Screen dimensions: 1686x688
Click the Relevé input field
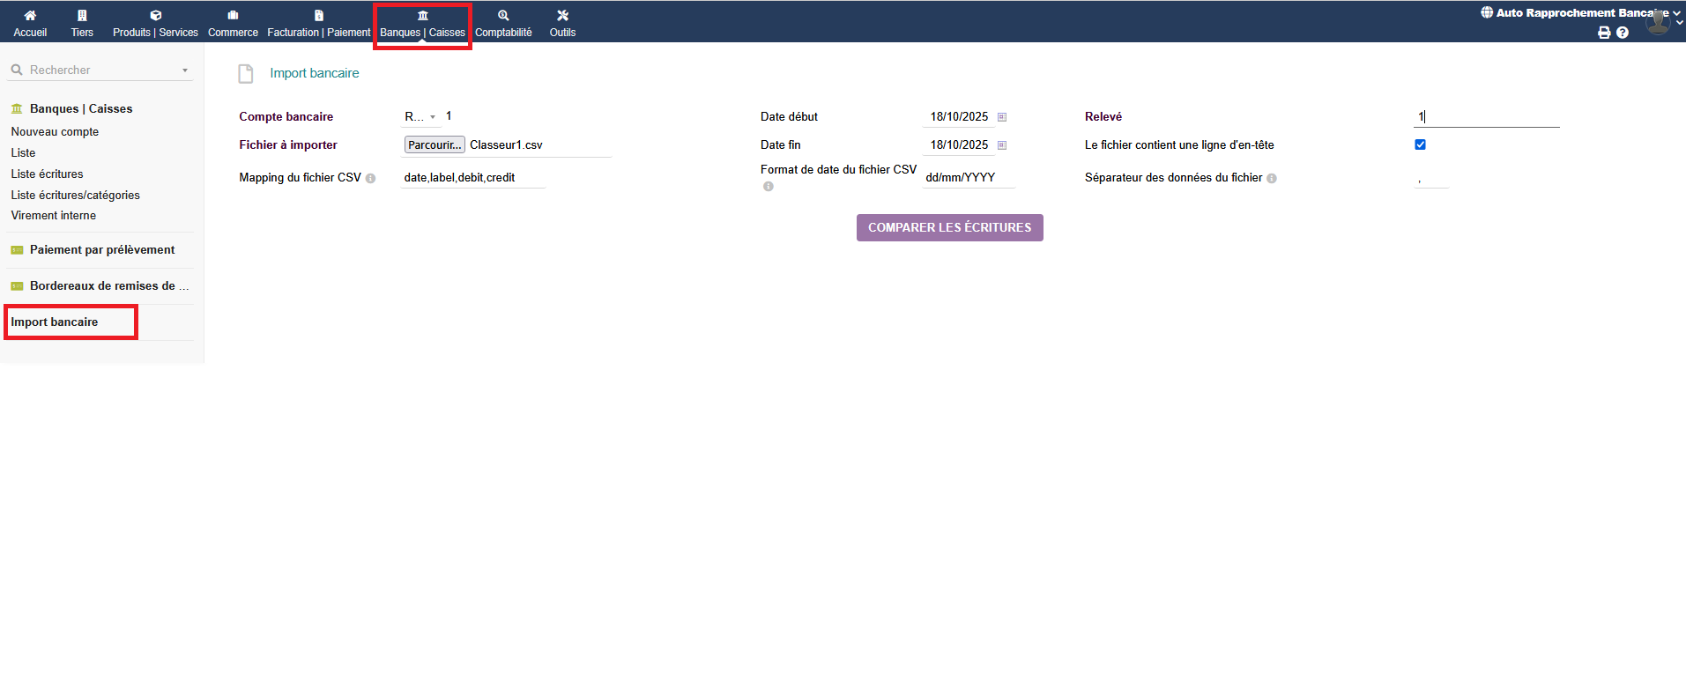[x=1486, y=117]
